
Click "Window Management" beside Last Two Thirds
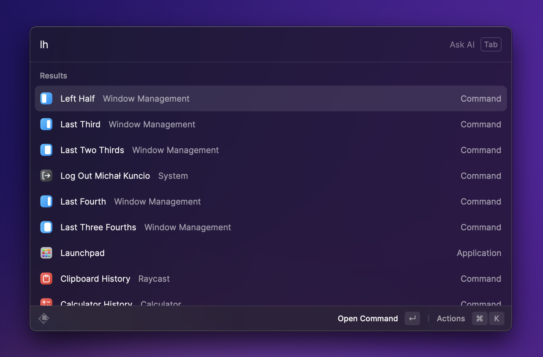point(175,150)
